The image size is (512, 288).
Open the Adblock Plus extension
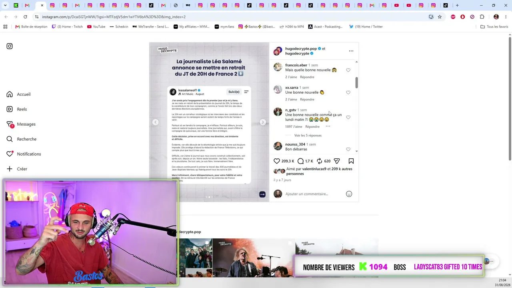coord(453,17)
